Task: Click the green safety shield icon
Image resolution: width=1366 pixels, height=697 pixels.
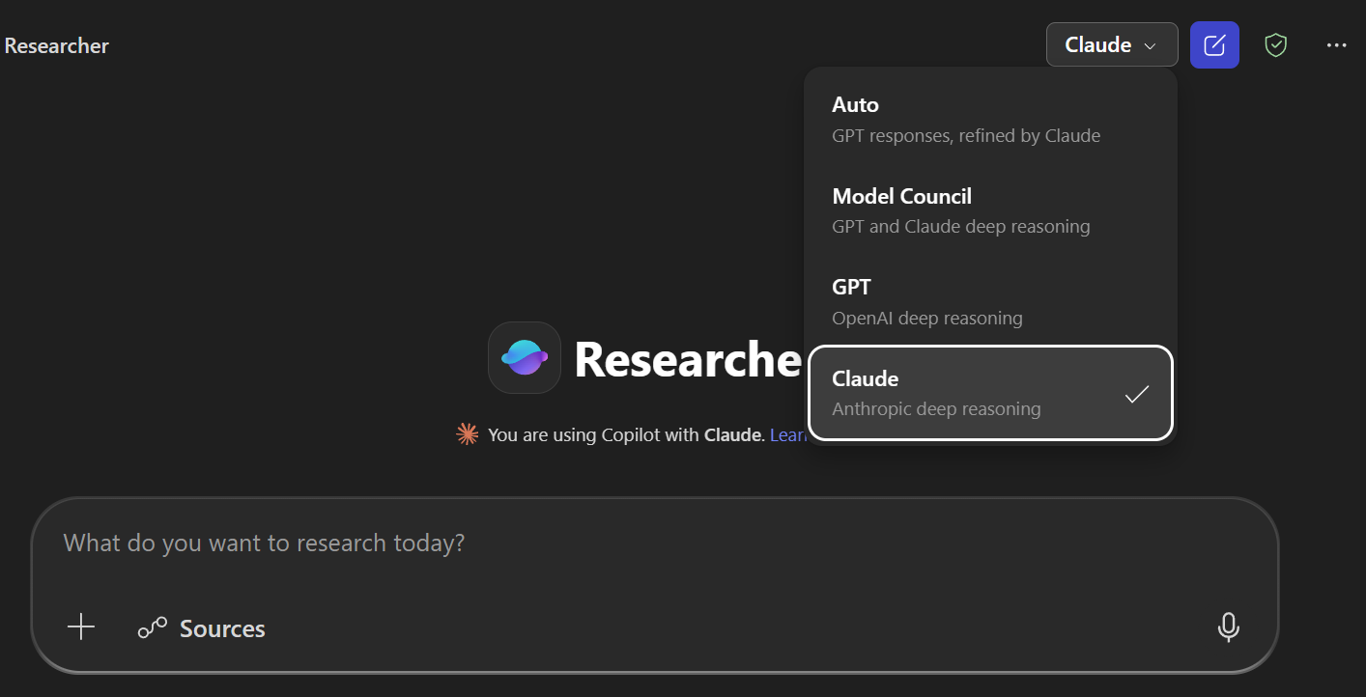Action: 1275,44
